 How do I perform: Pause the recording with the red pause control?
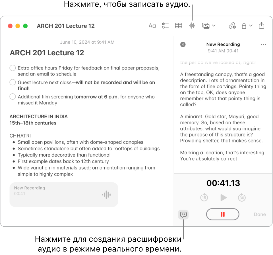[223, 214]
